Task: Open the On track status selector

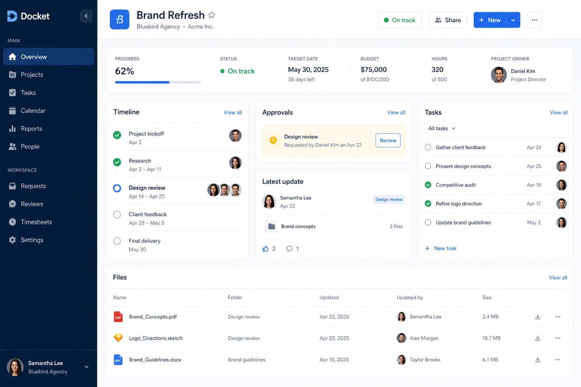Action: pos(400,20)
